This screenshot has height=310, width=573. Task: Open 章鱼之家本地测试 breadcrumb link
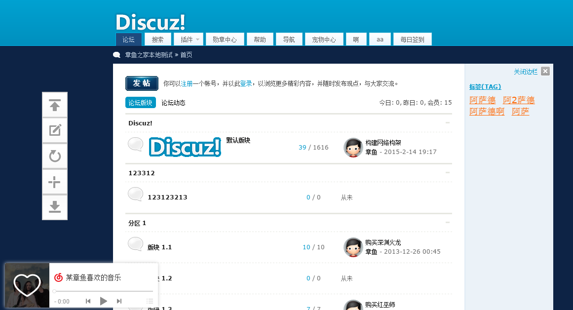tap(149, 55)
